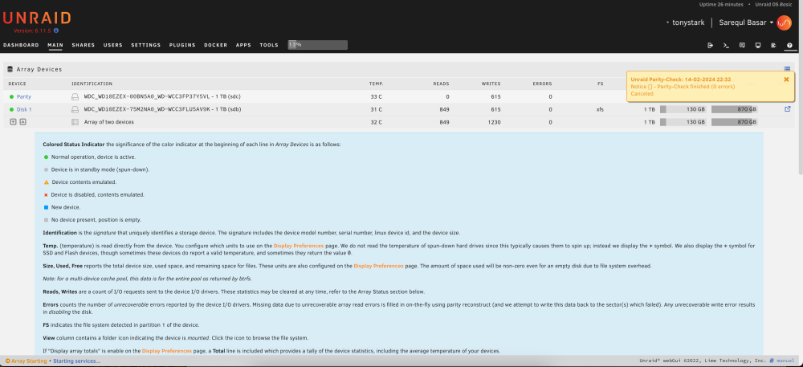Screen dimensions: 803x367
Task: Open the Docker menu
Action: [x=215, y=45]
